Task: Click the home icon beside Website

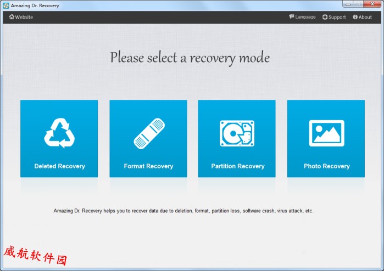Action: coord(12,17)
